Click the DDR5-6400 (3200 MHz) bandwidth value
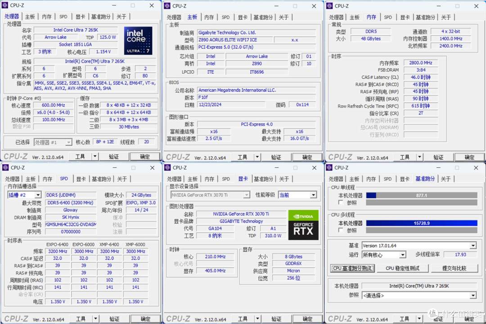 (71, 203)
